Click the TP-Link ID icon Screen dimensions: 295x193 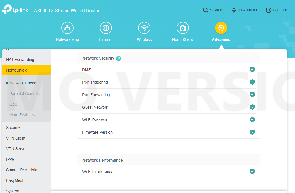[x=234, y=10]
